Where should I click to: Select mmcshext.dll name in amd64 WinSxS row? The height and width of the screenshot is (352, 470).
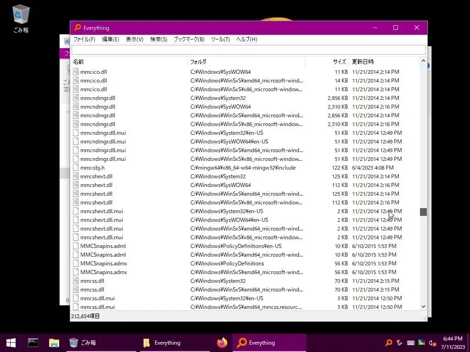pyautogui.click(x=96, y=194)
